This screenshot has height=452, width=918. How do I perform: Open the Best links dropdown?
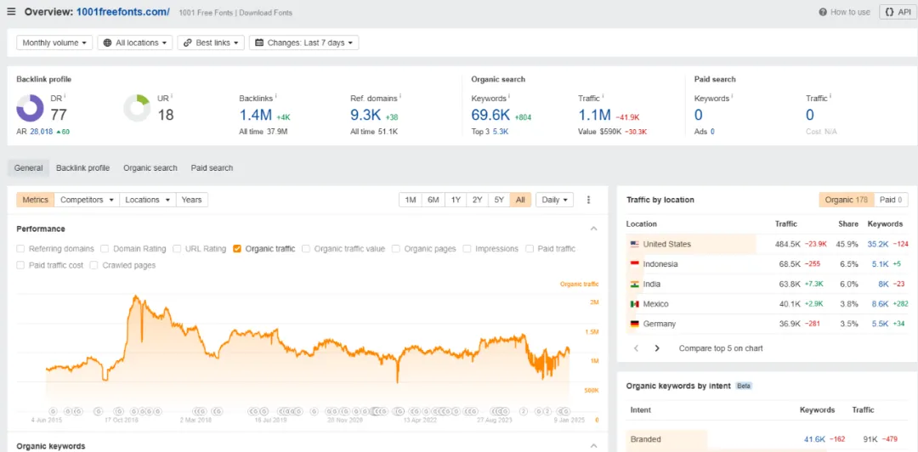point(211,42)
